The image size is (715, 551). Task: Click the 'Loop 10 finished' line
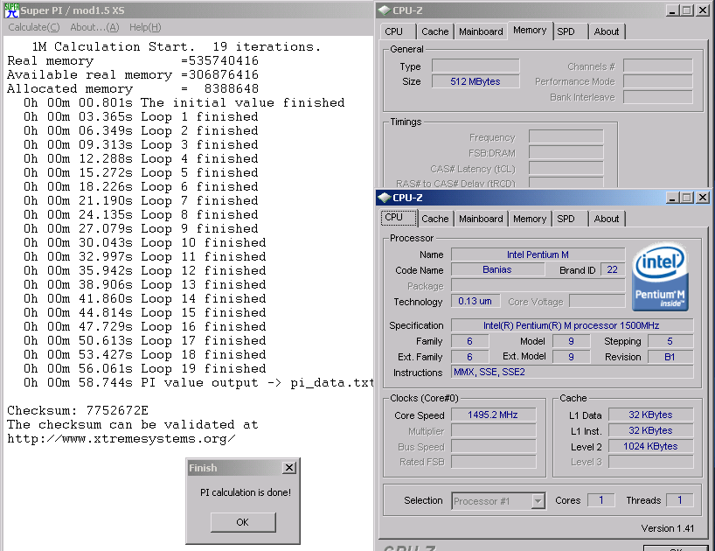tap(144, 242)
